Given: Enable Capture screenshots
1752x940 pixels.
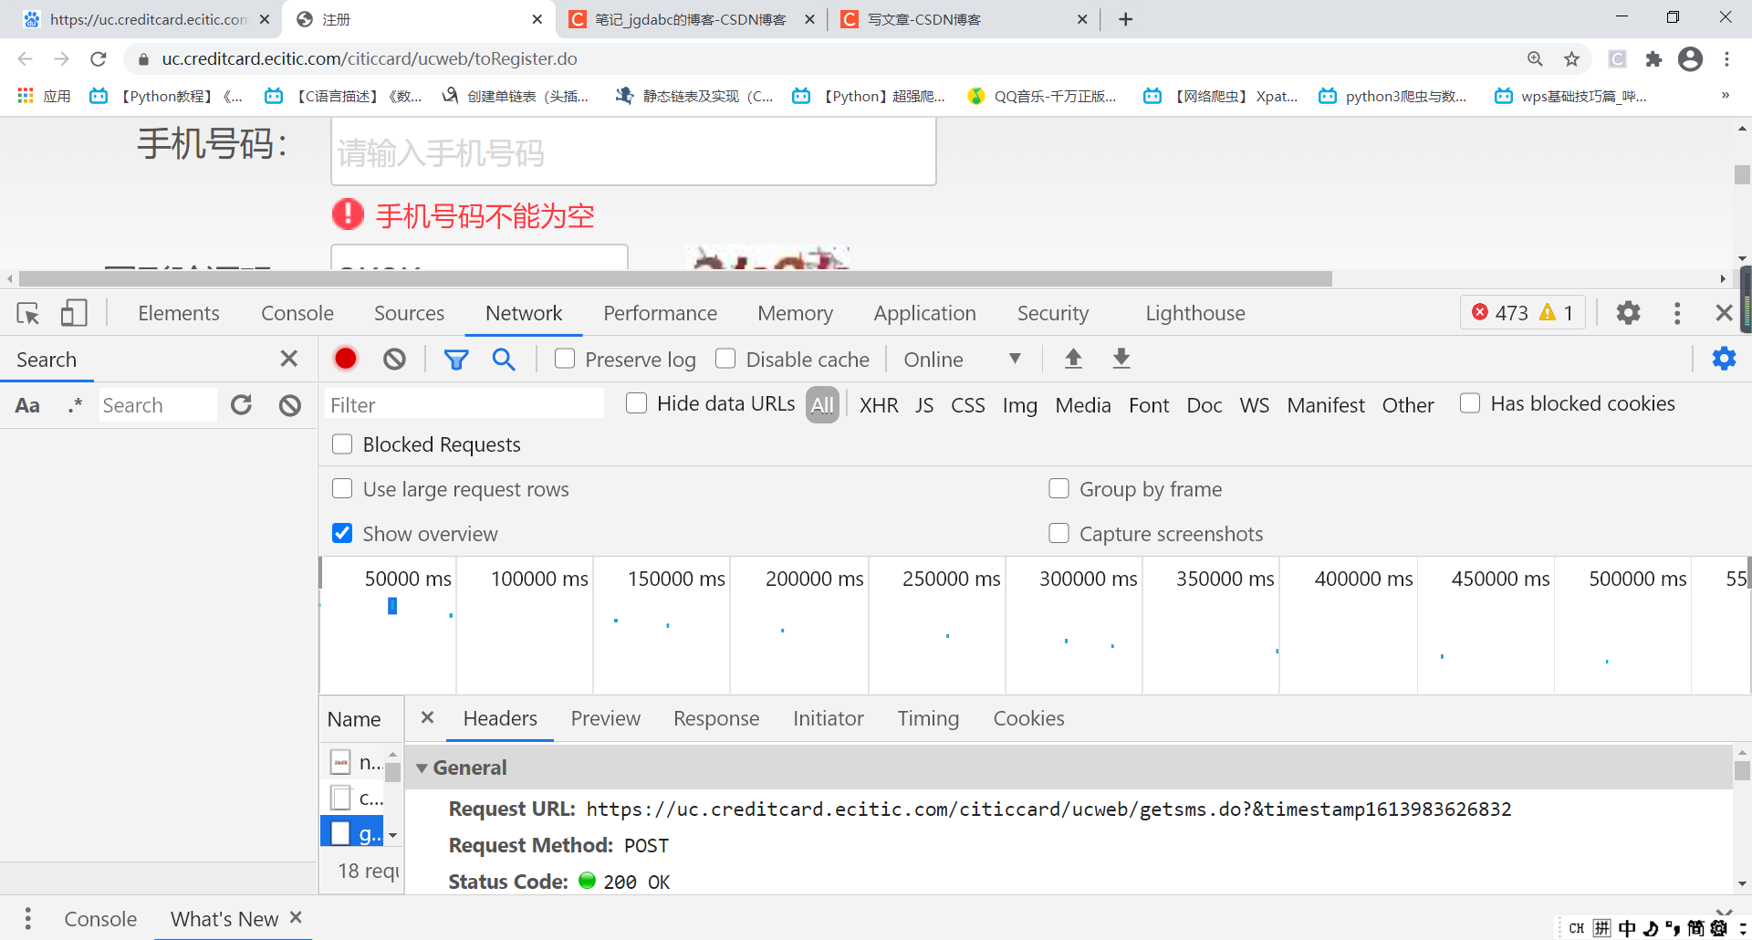Looking at the screenshot, I should tap(1058, 534).
